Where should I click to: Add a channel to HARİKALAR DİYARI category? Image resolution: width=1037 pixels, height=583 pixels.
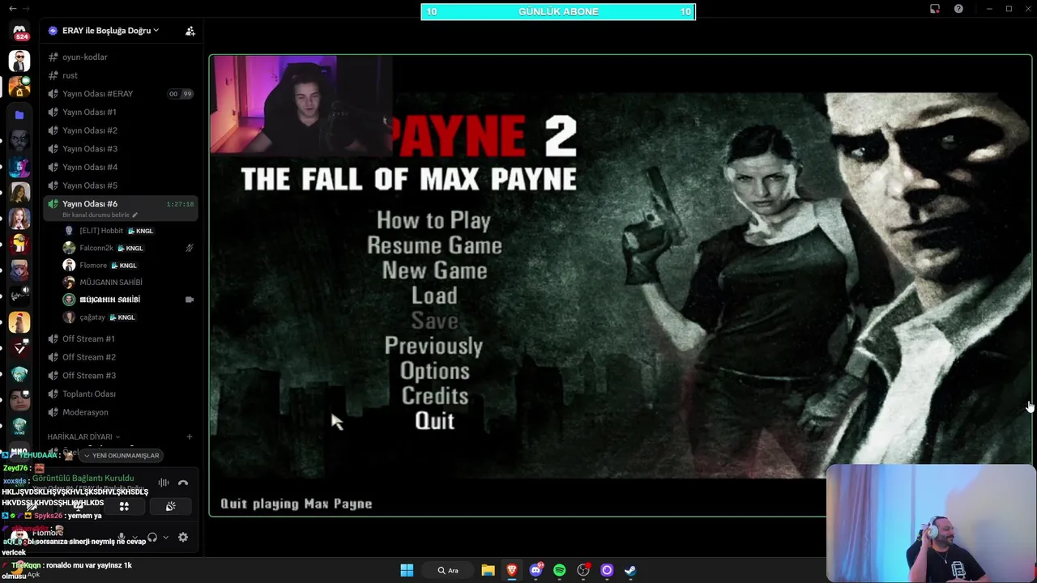pyautogui.click(x=190, y=436)
